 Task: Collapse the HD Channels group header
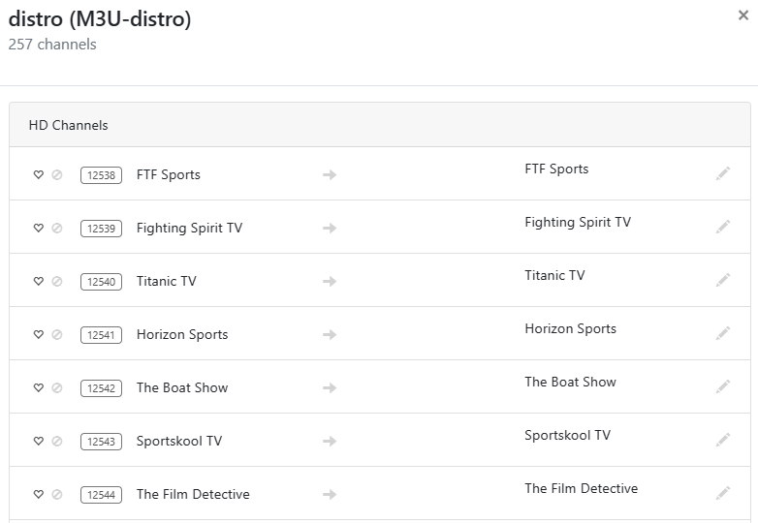coord(68,126)
